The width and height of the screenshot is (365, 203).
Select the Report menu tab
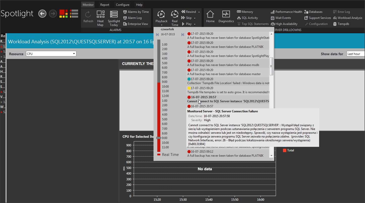pos(105,5)
